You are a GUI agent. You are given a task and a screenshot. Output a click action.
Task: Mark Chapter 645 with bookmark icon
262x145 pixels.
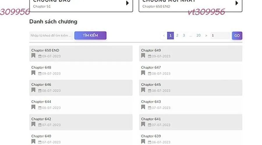[x=143, y=90]
